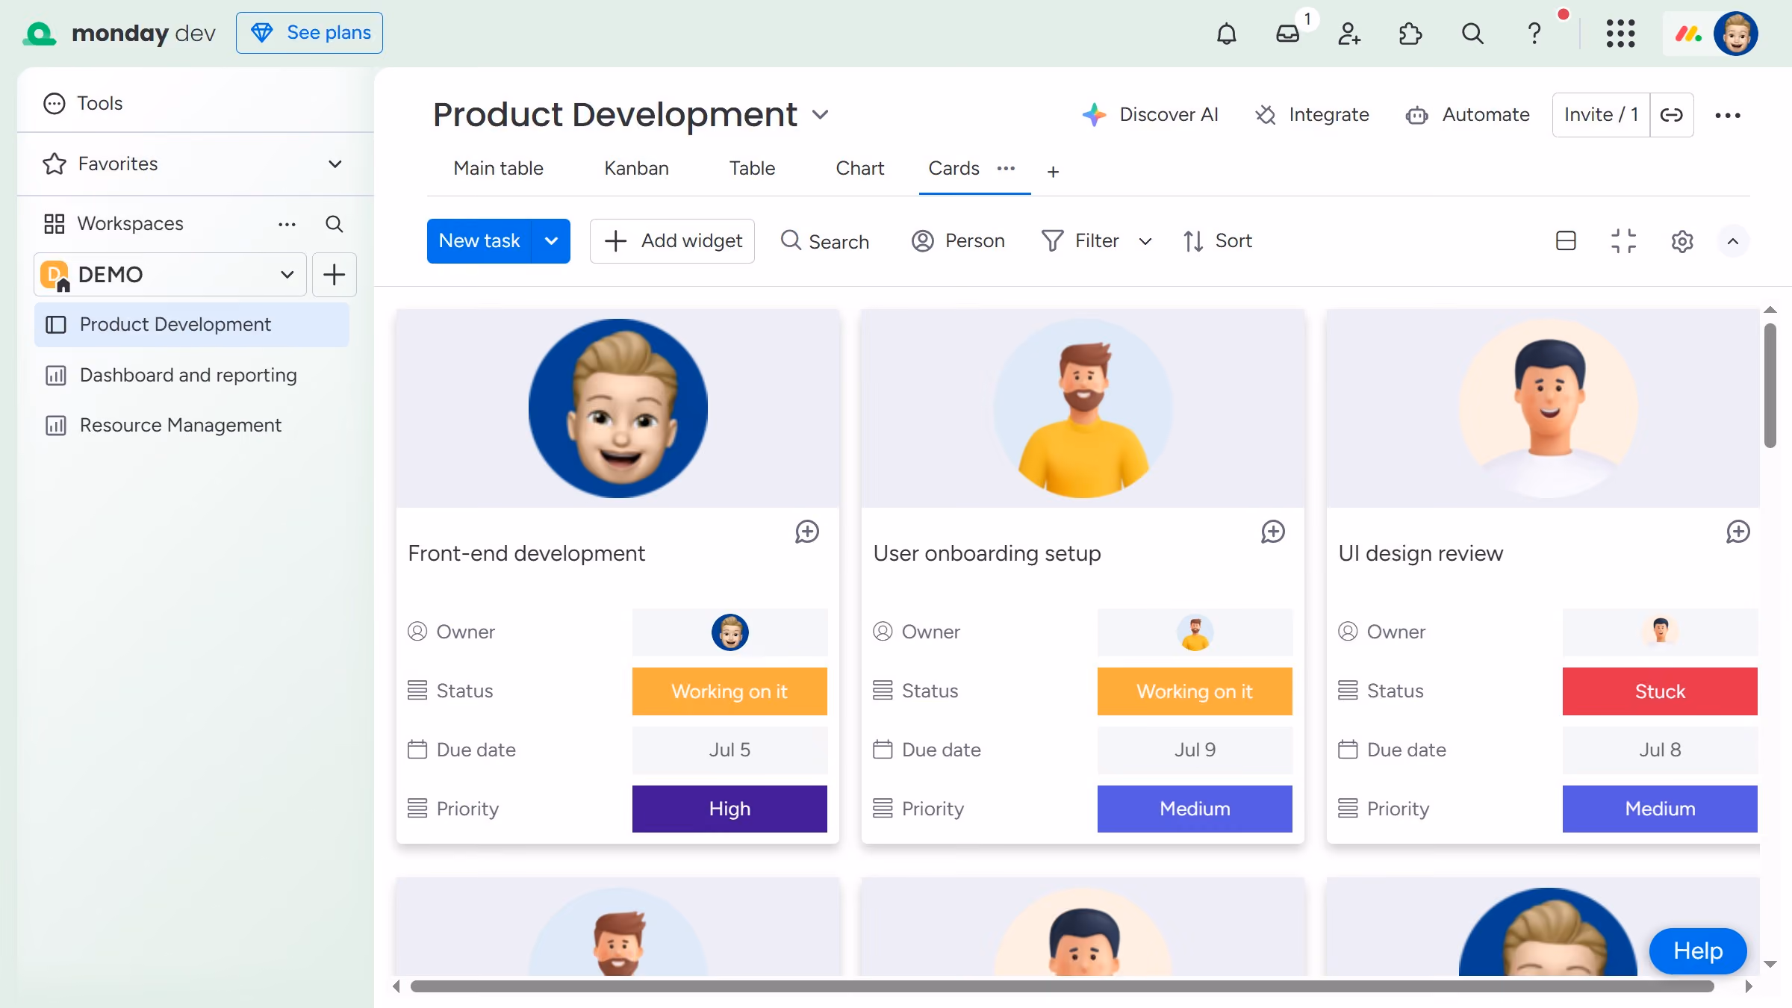Open the apps puzzle-piece icon
The image size is (1792, 1008).
pyautogui.click(x=1410, y=34)
